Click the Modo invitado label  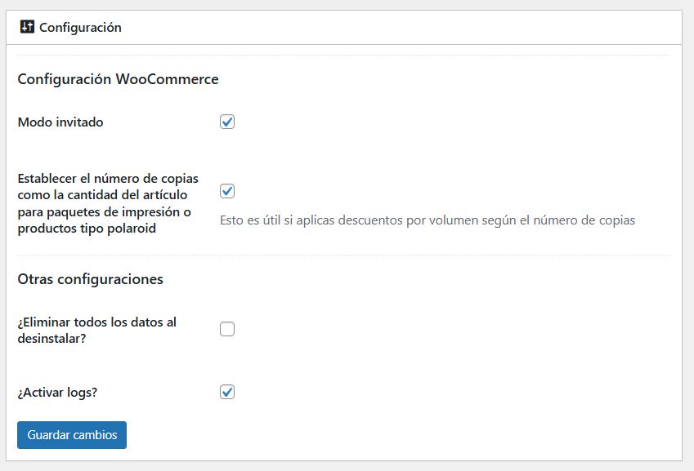(x=60, y=122)
